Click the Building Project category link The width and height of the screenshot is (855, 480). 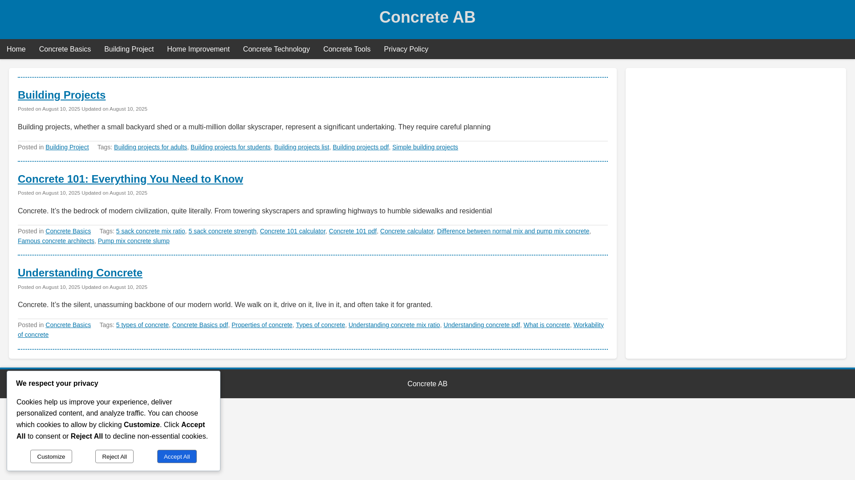tap(67, 147)
